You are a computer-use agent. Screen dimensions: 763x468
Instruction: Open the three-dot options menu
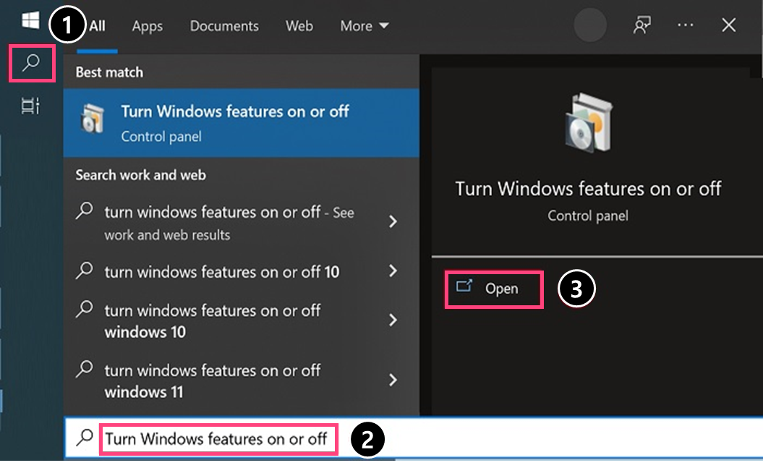[x=685, y=25]
